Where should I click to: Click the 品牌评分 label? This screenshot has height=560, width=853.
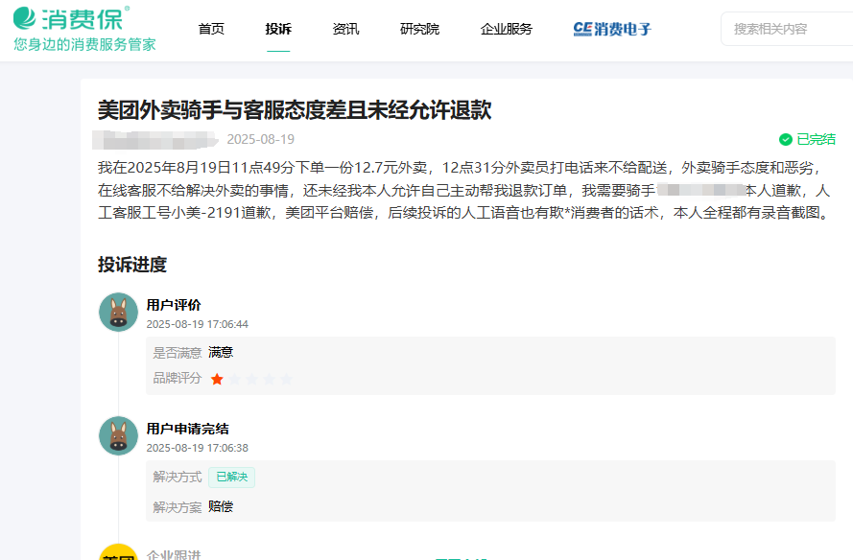click(x=178, y=379)
